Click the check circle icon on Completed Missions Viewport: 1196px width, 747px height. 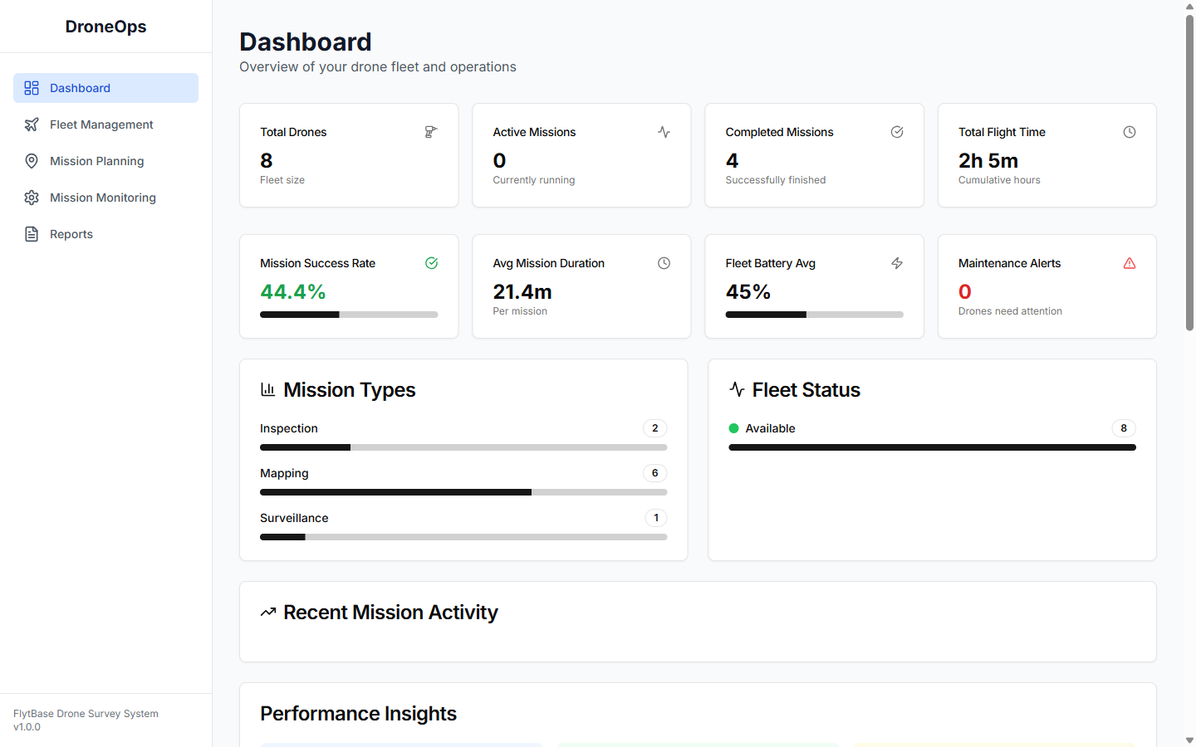tap(897, 132)
